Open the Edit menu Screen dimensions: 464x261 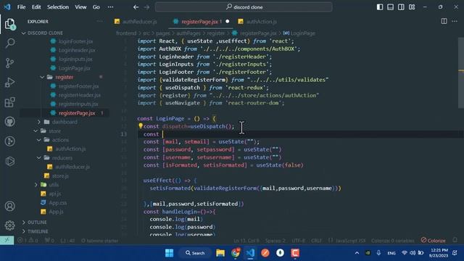[x=36, y=7]
